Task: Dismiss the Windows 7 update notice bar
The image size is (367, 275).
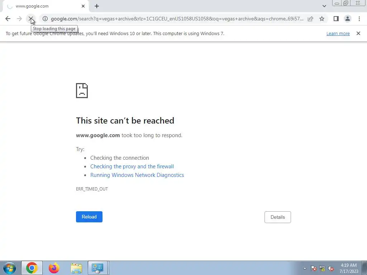Action: (358, 33)
